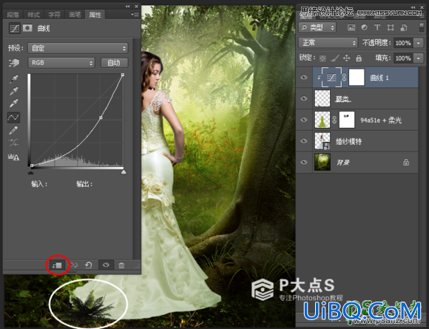Image resolution: width=429 pixels, height=329 pixels.
Task: Toggle layer visibility in the curves panel
Action: [106, 265]
